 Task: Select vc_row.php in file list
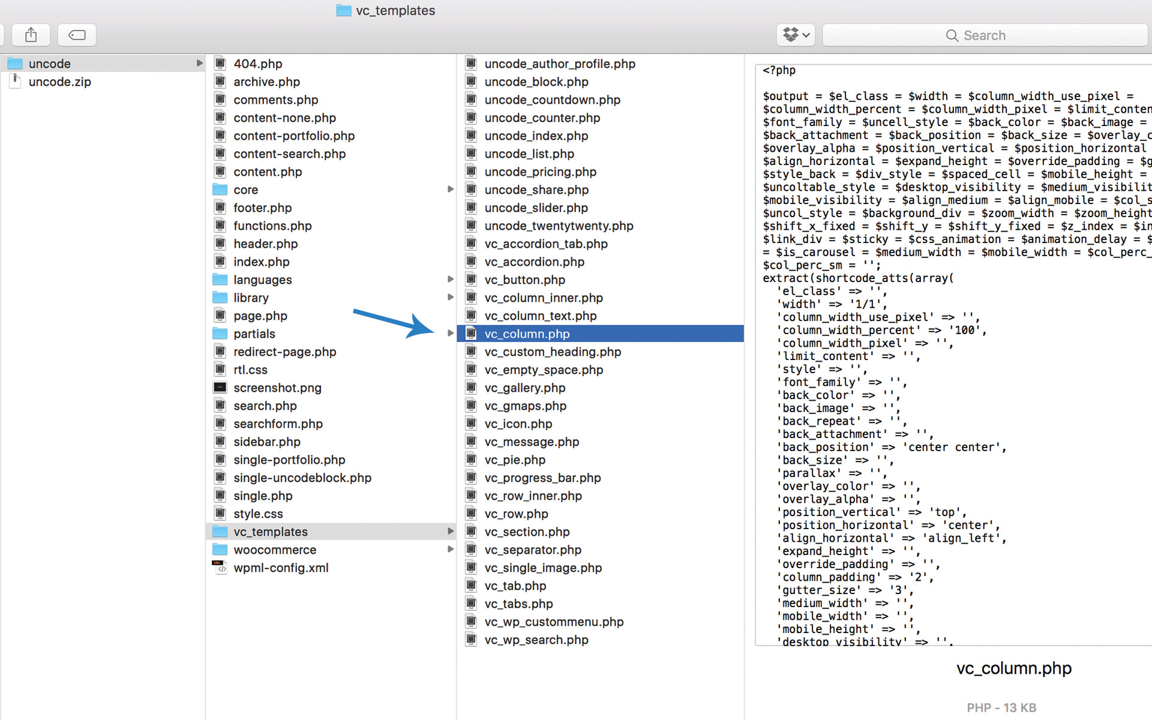click(516, 514)
